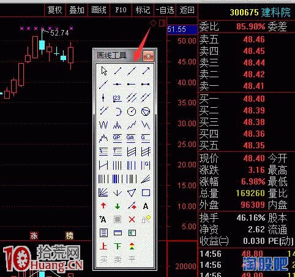
Task: Open the 标记 mark menu
Action: [143, 10]
